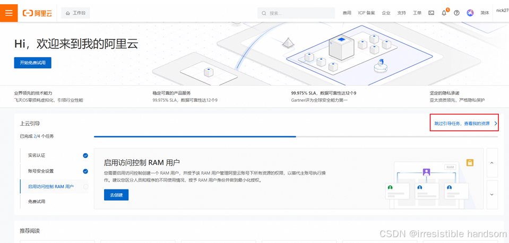Click the purple avatar icon
This screenshot has height=243, width=509.
pyautogui.click(x=470, y=13)
